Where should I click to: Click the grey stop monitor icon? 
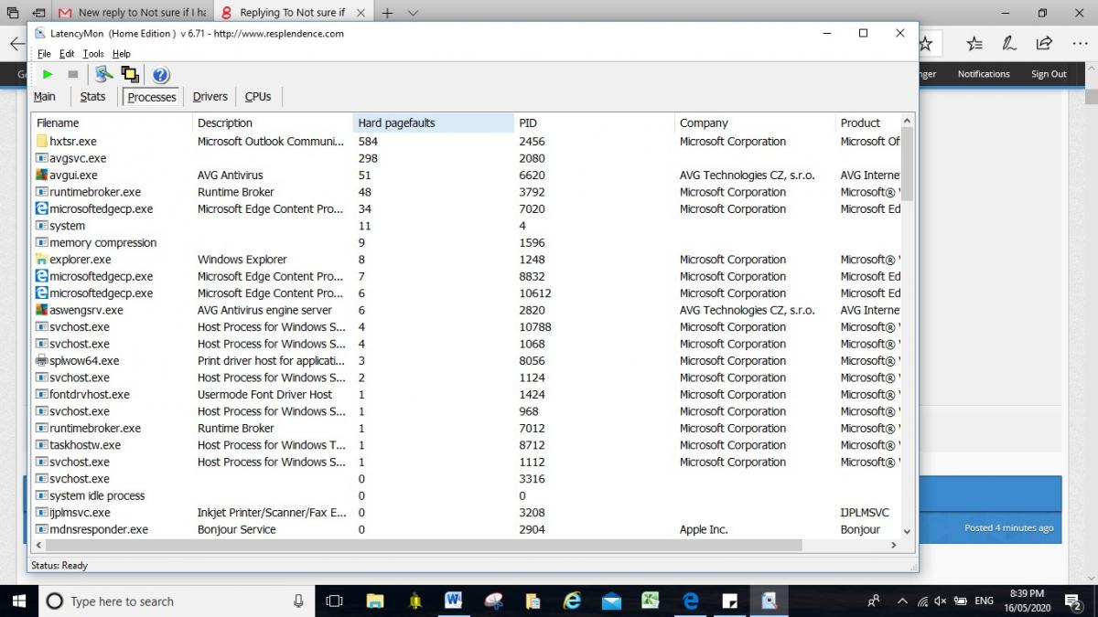tap(73, 74)
